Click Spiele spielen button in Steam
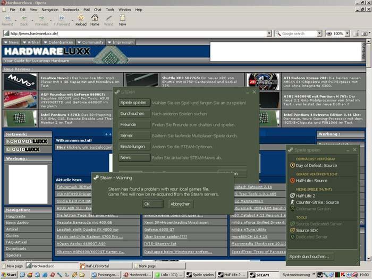The width and height of the screenshot is (372, 279). [x=134, y=103]
